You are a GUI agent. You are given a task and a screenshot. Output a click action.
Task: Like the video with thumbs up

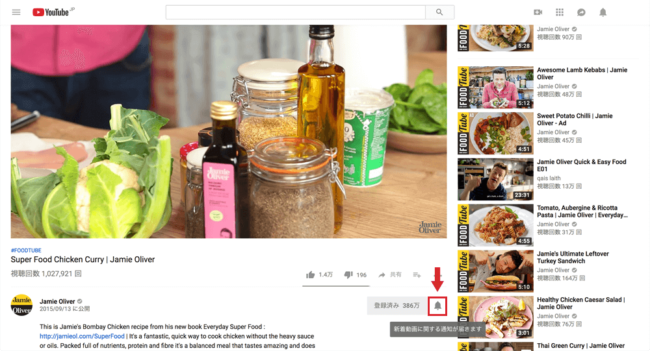pos(310,274)
